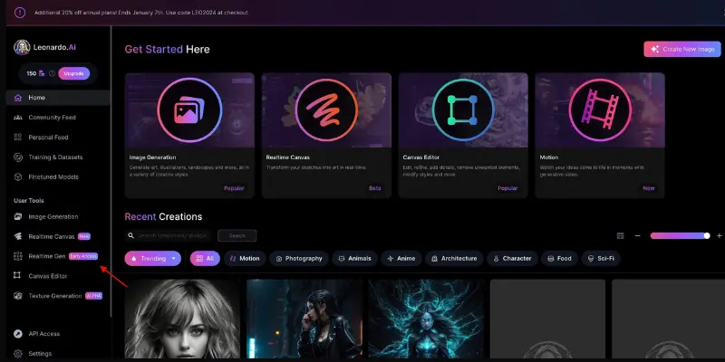Click the Popular badge on Canvas Editor card
Image resolution: width=725 pixels, height=362 pixels.
tap(507, 188)
